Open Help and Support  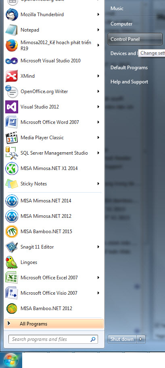[129, 82]
